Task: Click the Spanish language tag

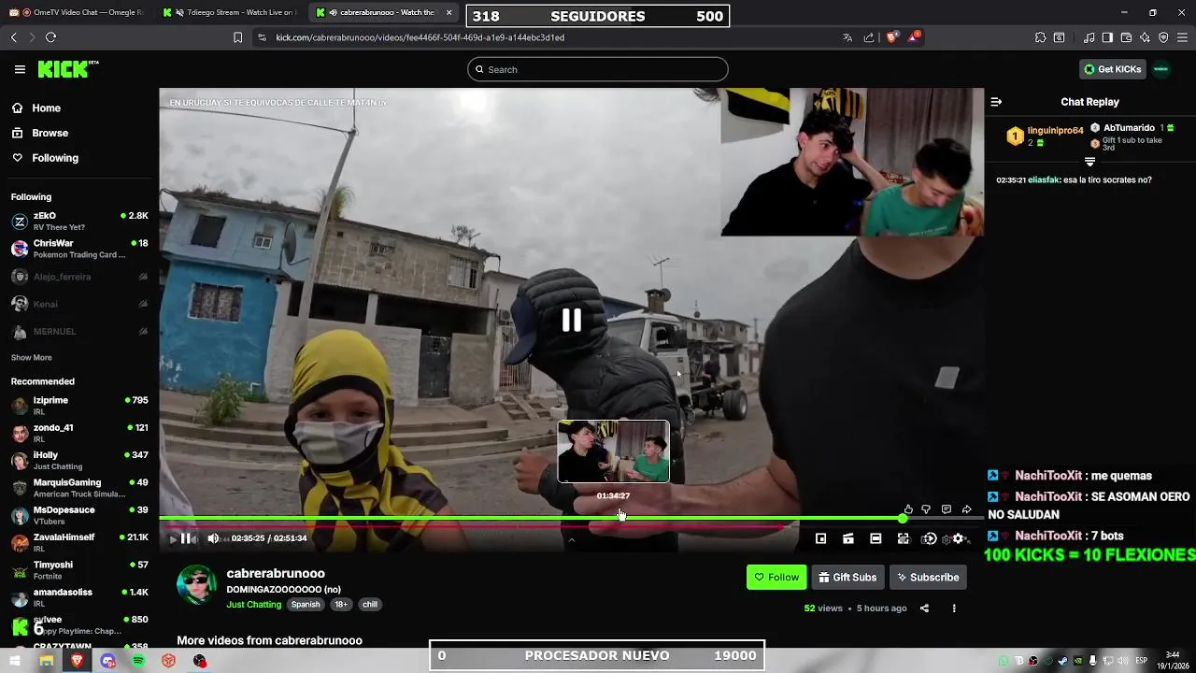Action: click(306, 605)
